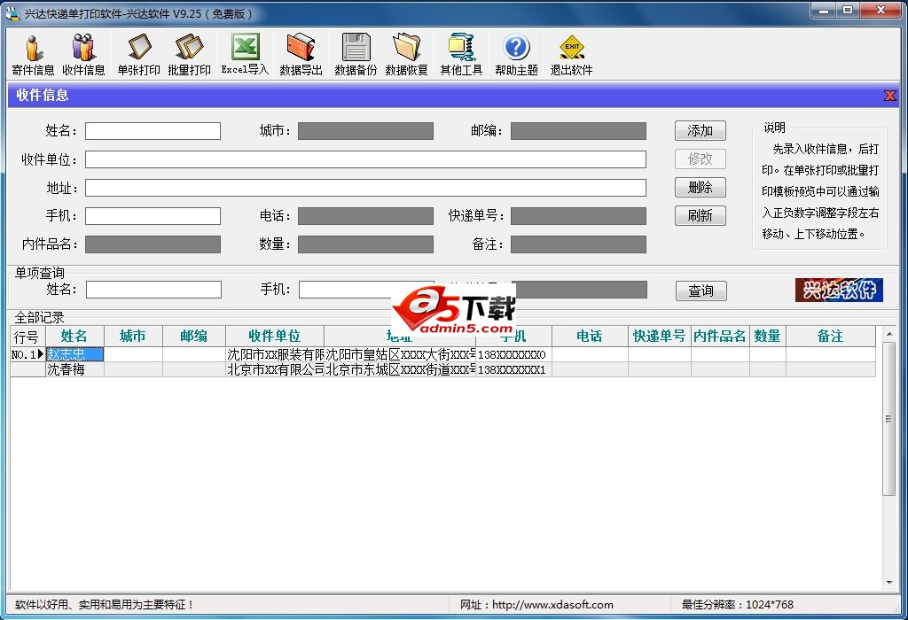This screenshot has width=908, height=620.
Task: Choose 数据恢复 data restore icon
Action: [x=406, y=54]
